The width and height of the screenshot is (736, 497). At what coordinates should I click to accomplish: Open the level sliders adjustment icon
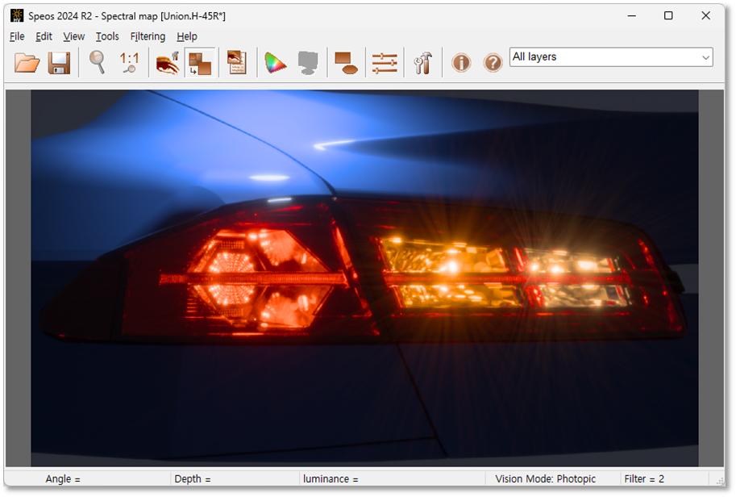click(385, 63)
